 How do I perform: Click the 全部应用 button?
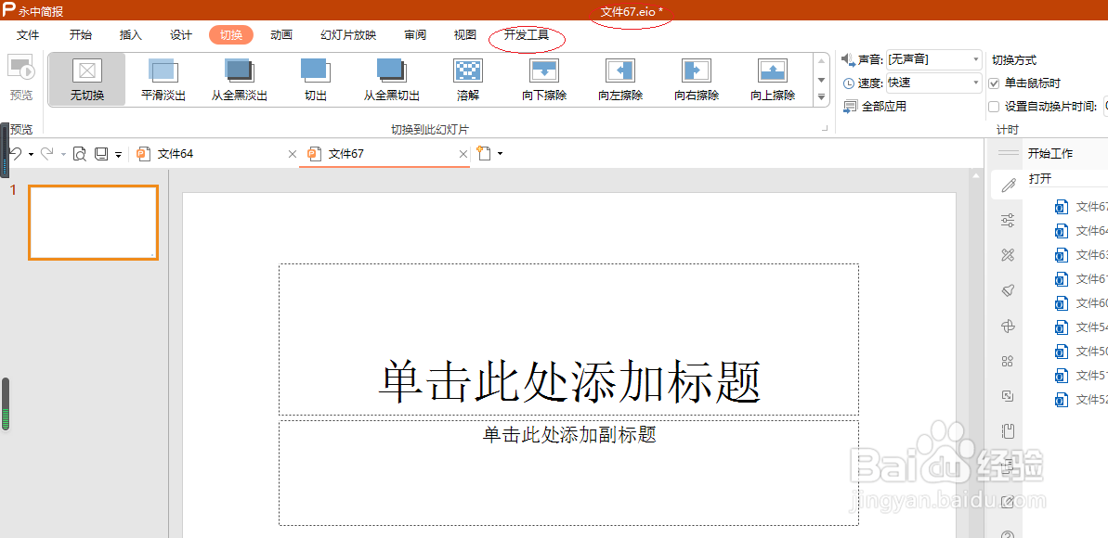coord(875,107)
